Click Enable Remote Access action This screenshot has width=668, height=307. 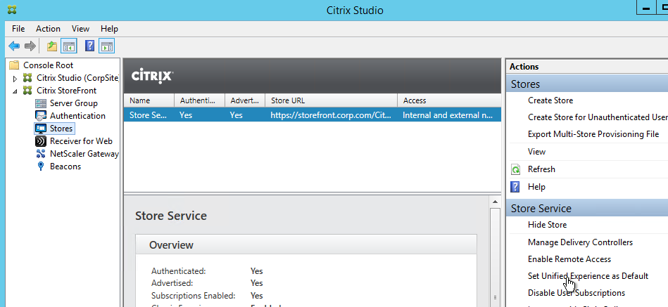(569, 259)
